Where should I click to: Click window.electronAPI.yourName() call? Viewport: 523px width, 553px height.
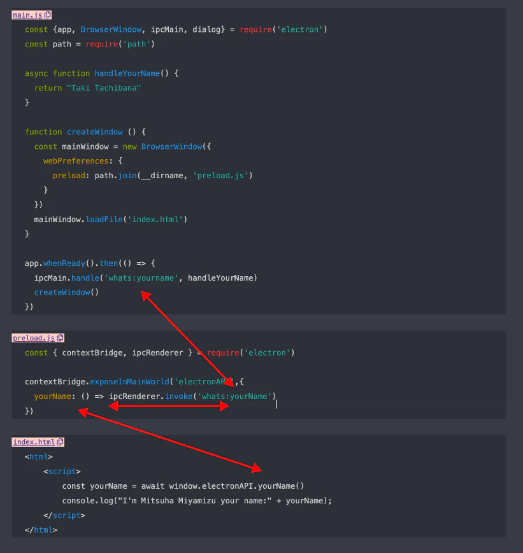click(x=236, y=486)
